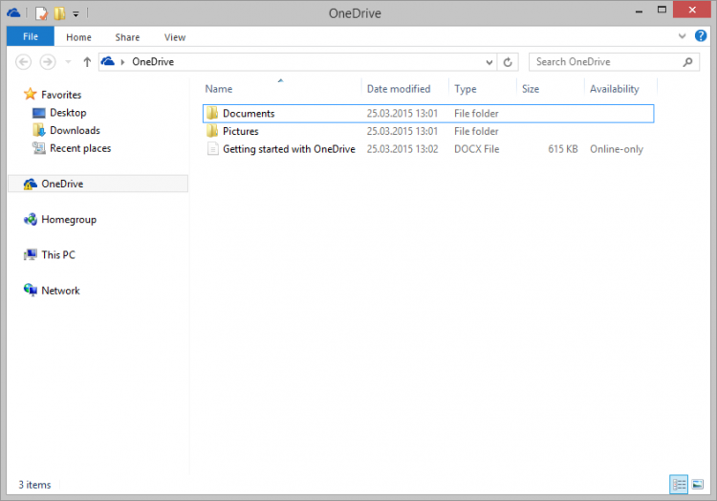The width and height of the screenshot is (717, 501).
Task: Select OneDrive in the navigation pane
Action: [62, 184]
